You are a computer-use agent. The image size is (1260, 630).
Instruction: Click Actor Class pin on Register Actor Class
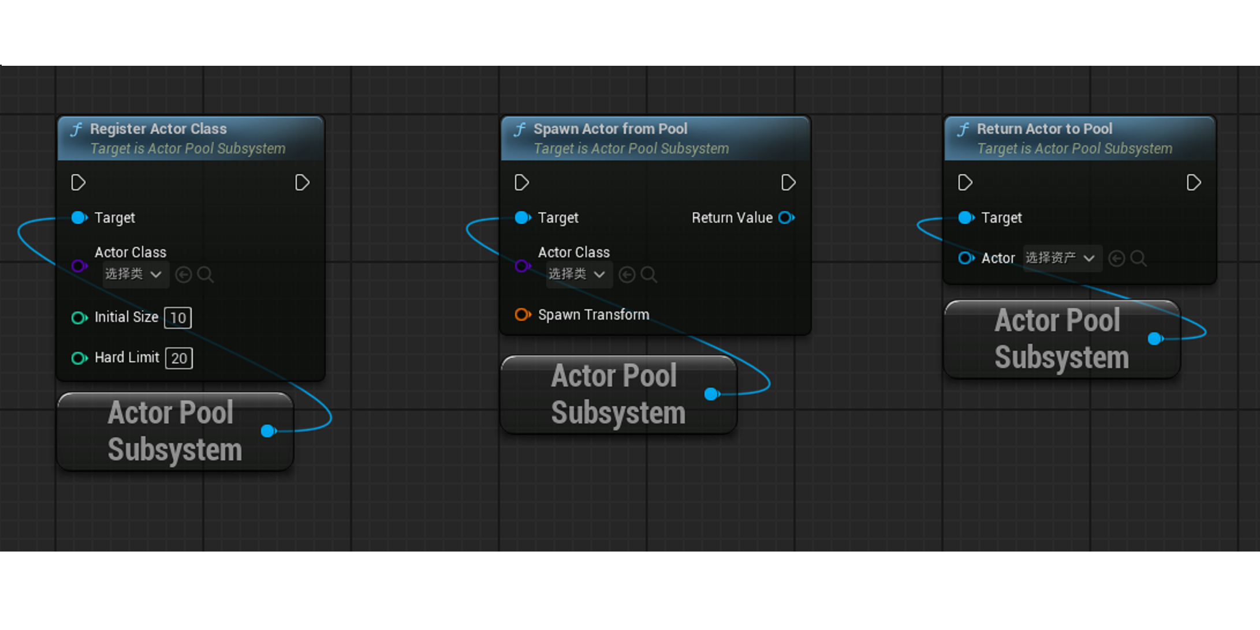click(x=79, y=266)
